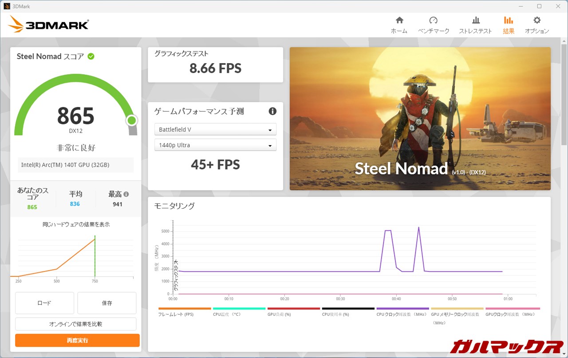
Task: Select the Results chart icon
Action: [x=509, y=20]
